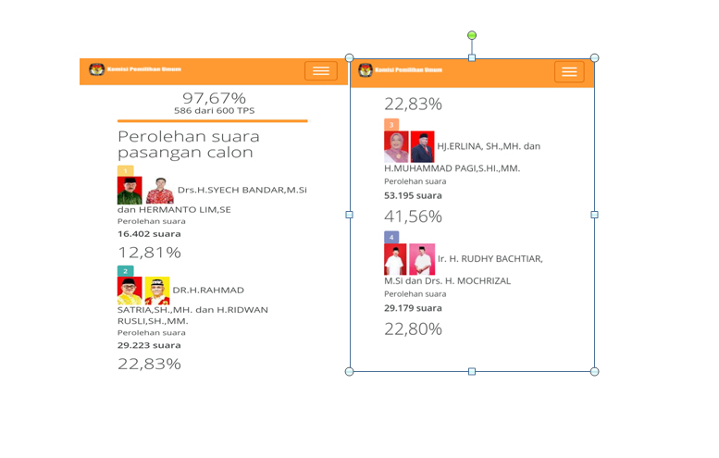Open the hamburger menu in the selected right image
This screenshot has height=458, width=719.
[x=569, y=72]
